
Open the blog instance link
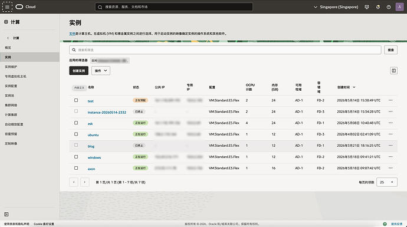[x=91, y=146]
